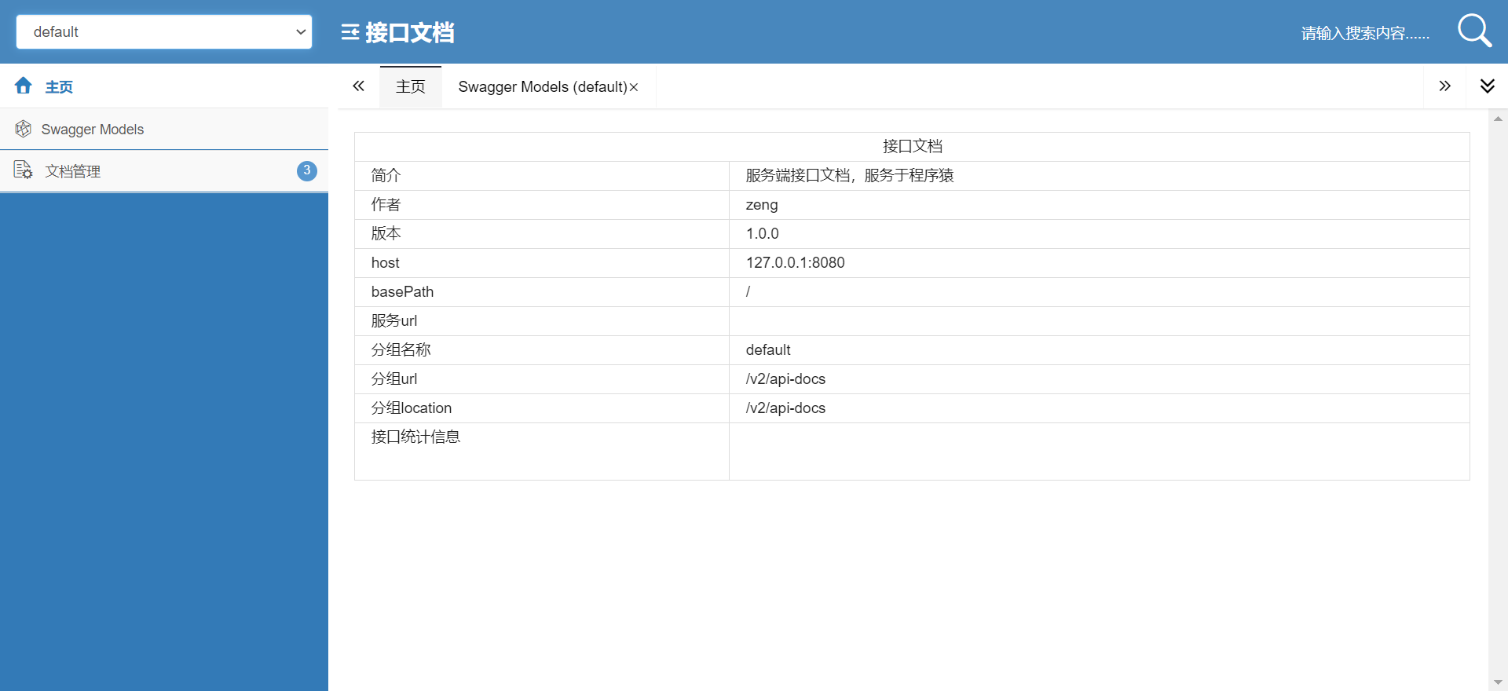Open the default group dropdown
The image size is (1508, 691).
point(164,32)
